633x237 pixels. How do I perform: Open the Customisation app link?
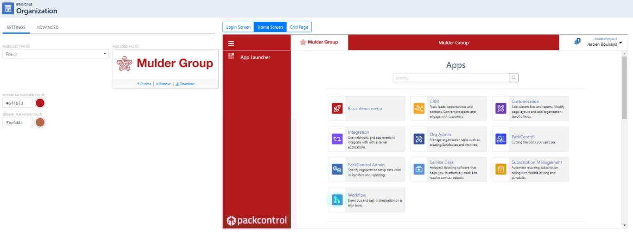pyautogui.click(x=525, y=101)
